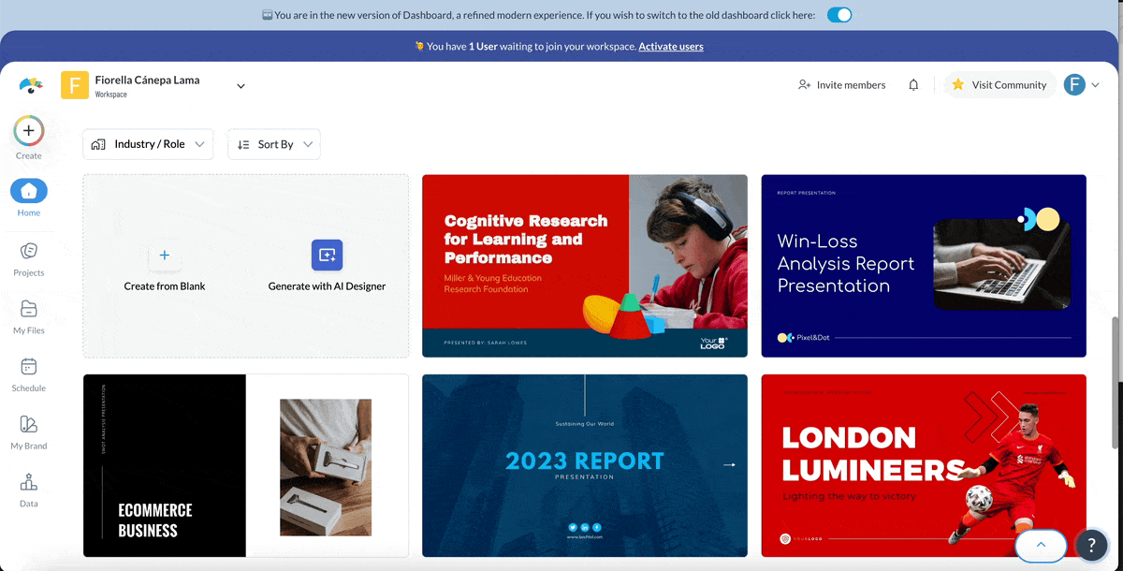This screenshot has height=571, width=1123.
Task: Expand the Industry / Role dropdown
Action: coord(148,144)
